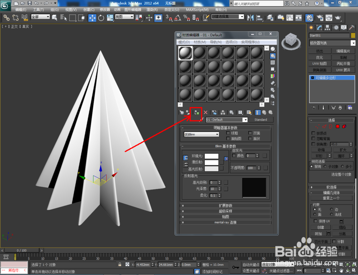Open the Material Editor from toolbar
The image size is (358, 275).
coord(309,18)
